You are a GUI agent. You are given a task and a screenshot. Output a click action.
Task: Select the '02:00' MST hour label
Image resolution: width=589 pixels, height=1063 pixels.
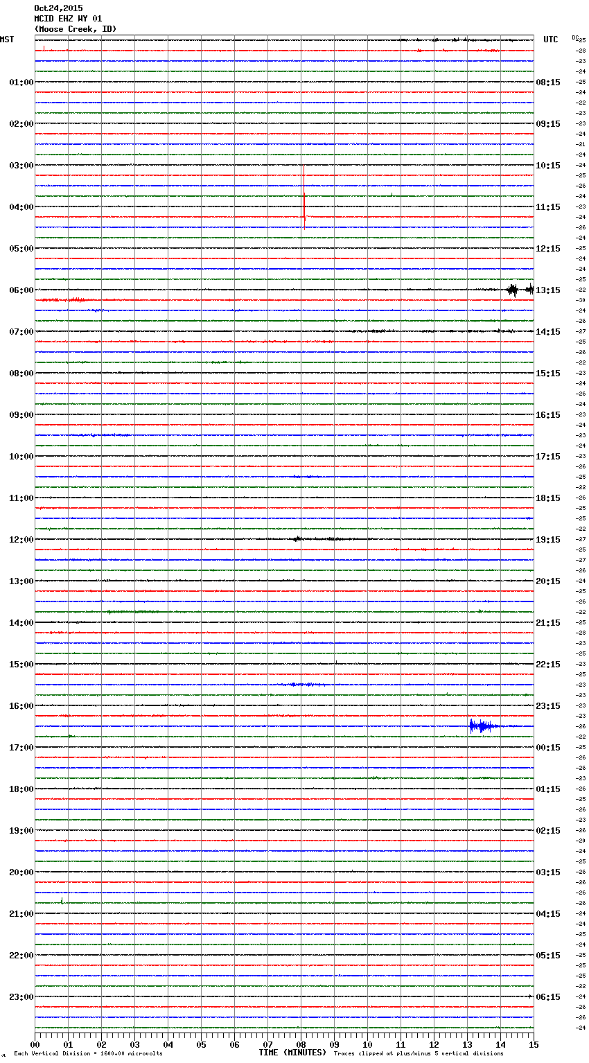21,124
